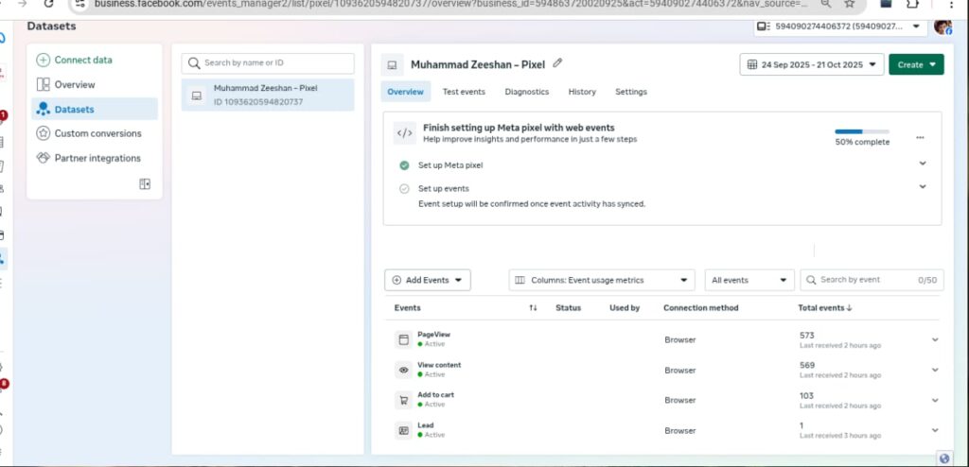Edit pixel name with pencil icon
The image size is (969, 467).
click(557, 63)
